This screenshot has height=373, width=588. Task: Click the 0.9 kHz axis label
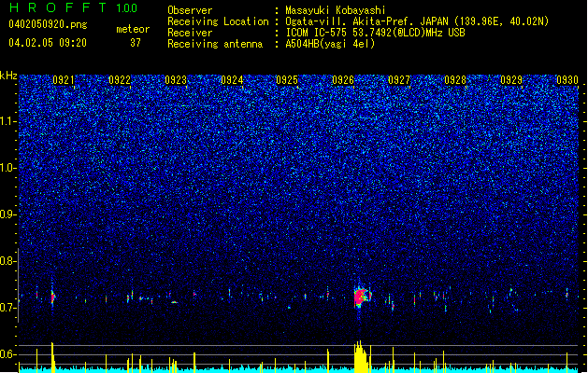tap(7, 214)
